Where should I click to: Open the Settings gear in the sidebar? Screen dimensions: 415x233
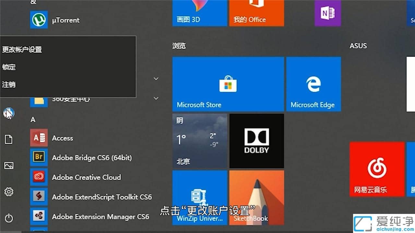pos(8,192)
